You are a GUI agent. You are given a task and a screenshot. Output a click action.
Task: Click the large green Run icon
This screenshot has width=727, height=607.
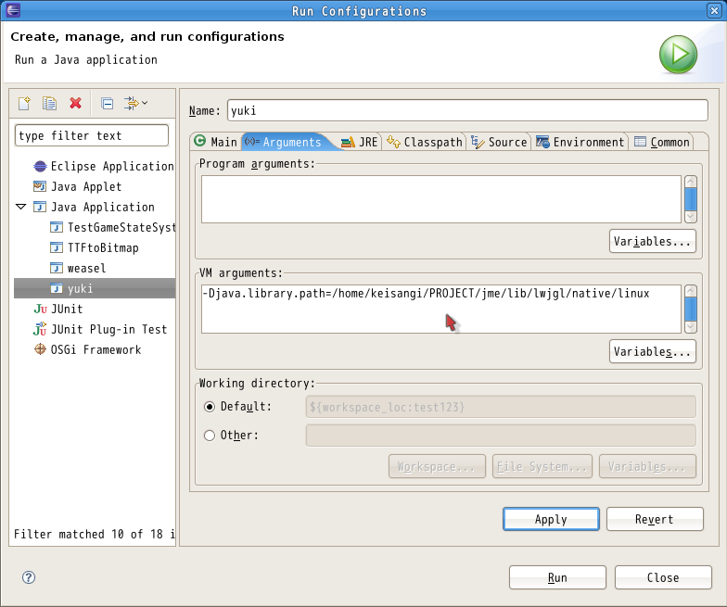678,55
